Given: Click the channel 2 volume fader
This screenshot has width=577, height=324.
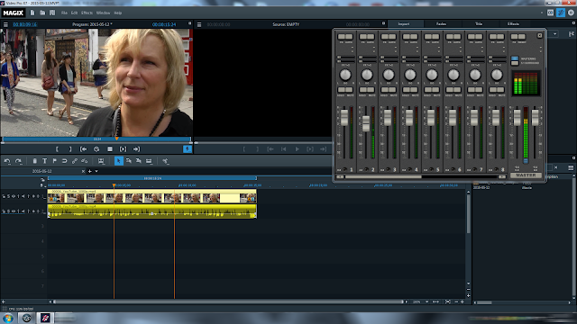Looking at the screenshot, I should point(366,123).
